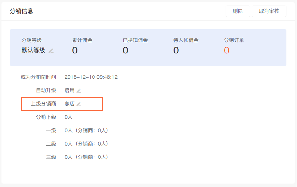Click the 已提现佣金 amount value
297x187 pixels.
(125, 51)
